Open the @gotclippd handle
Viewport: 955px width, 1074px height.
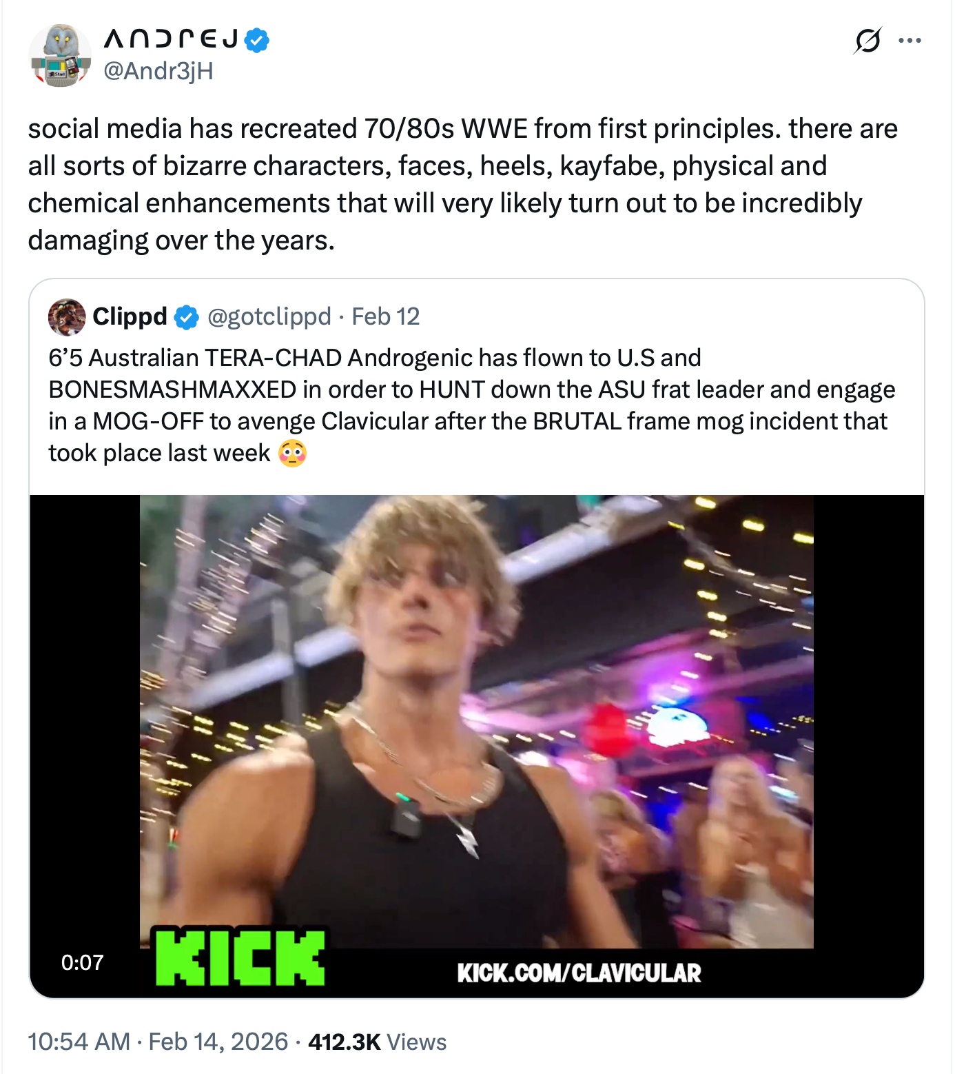click(x=269, y=316)
